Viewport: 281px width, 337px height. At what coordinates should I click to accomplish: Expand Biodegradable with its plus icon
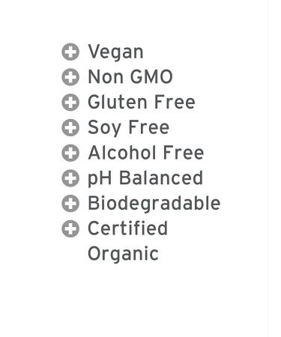coord(70,204)
